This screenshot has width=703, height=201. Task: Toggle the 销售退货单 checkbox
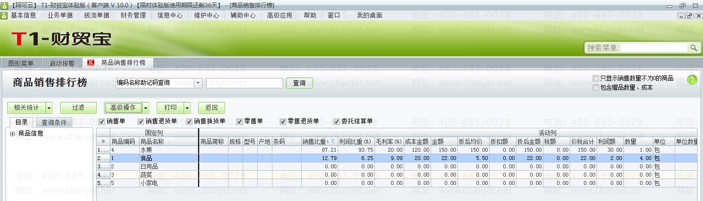tap(141, 121)
